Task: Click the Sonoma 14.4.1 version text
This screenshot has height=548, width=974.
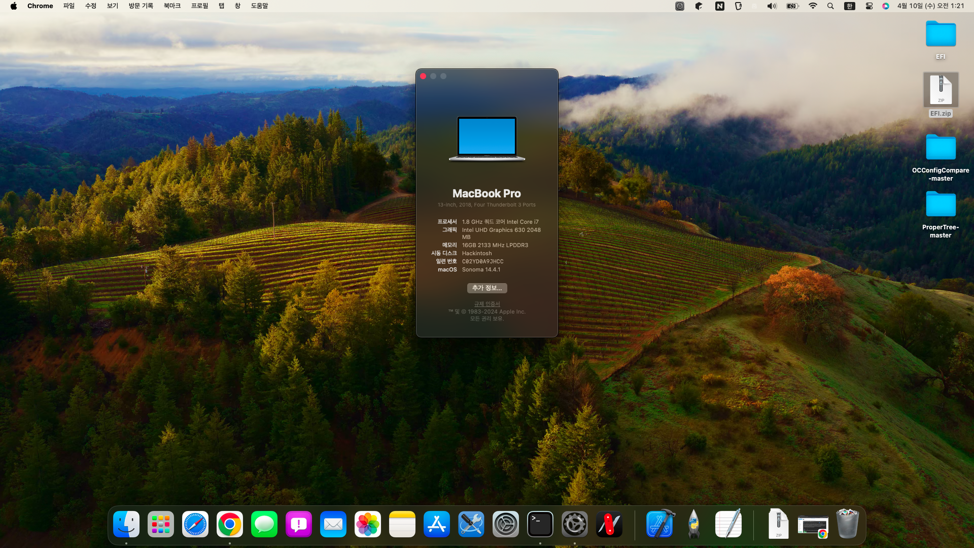Action: pyautogui.click(x=481, y=270)
